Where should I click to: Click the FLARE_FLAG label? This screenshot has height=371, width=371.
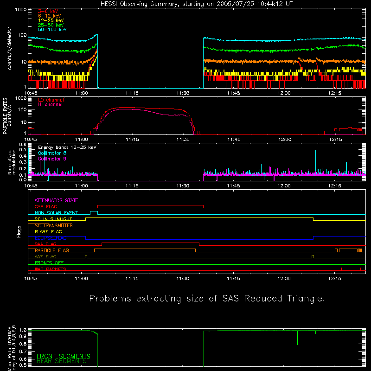(48, 231)
